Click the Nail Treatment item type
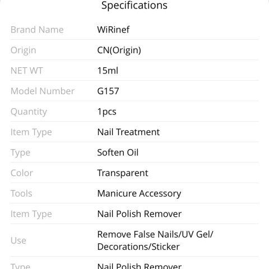Viewport: 269px width, 269px height. 128,132
